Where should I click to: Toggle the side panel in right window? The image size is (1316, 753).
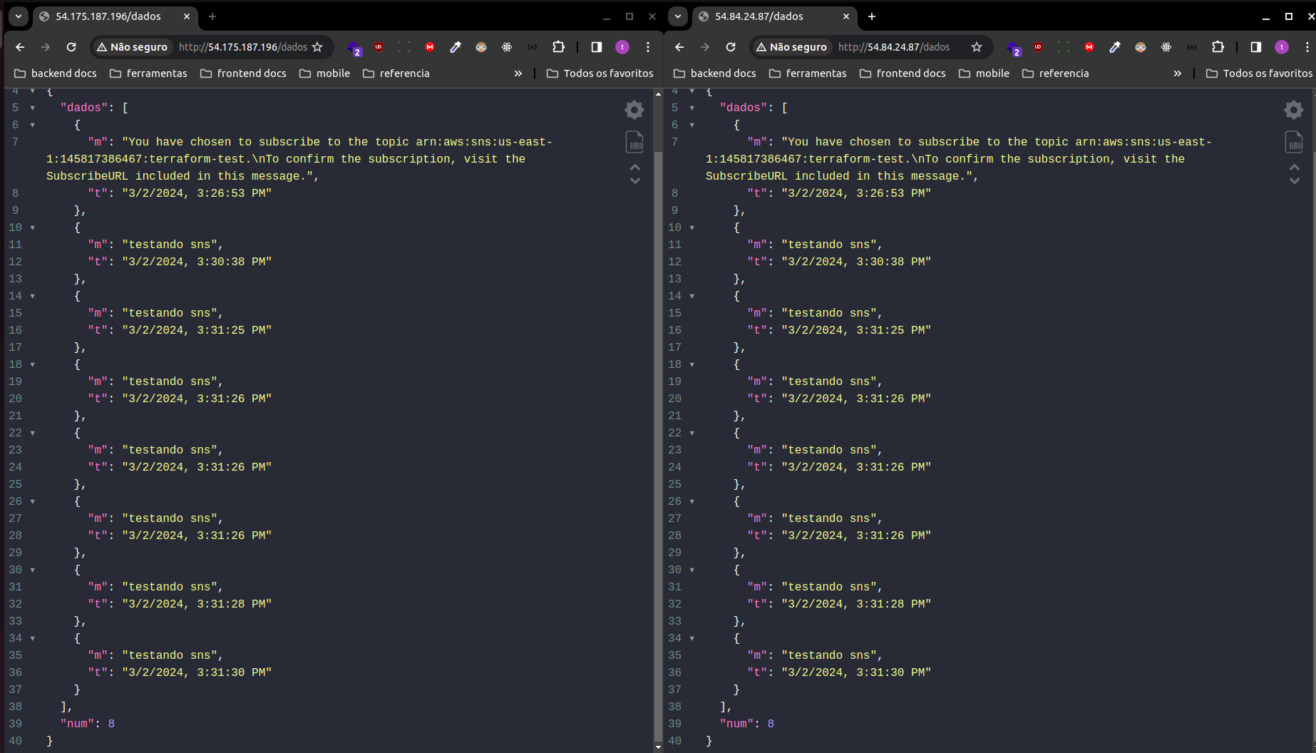click(1256, 47)
